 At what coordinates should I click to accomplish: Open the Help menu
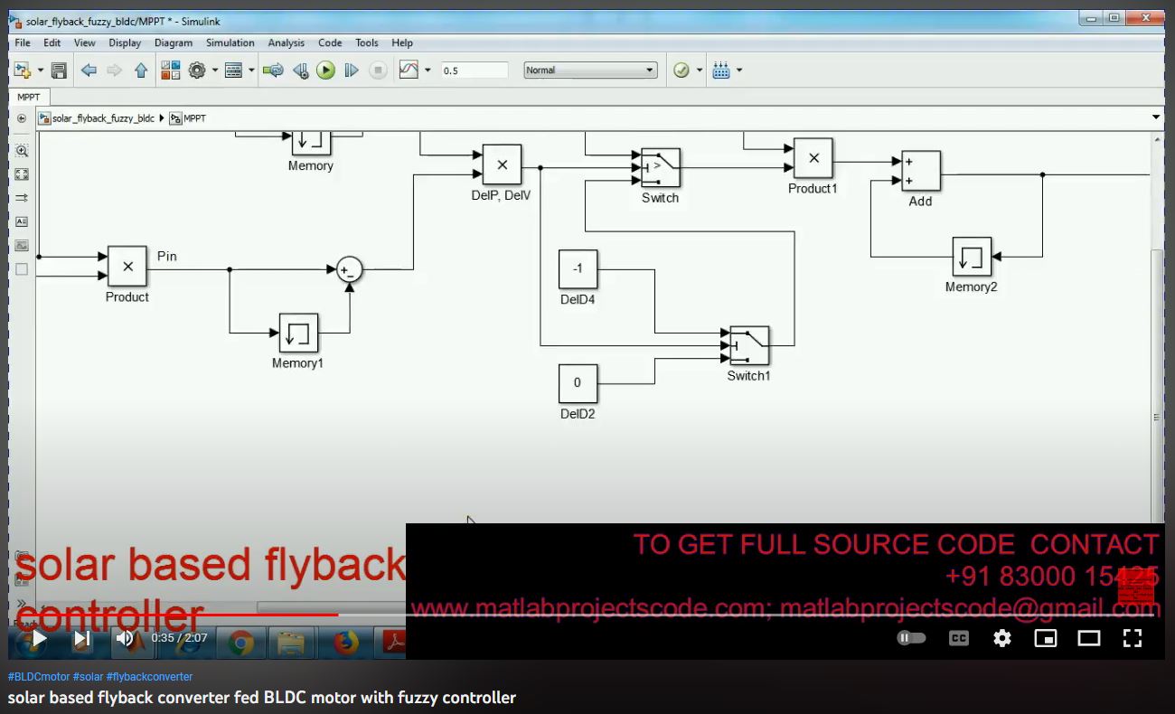(x=402, y=42)
